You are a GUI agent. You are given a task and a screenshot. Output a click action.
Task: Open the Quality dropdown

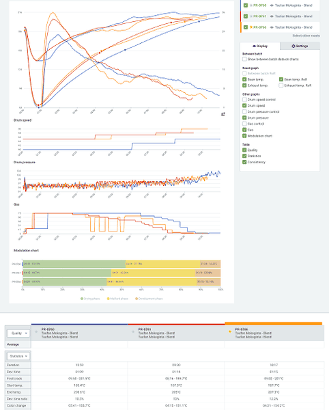click(x=19, y=333)
